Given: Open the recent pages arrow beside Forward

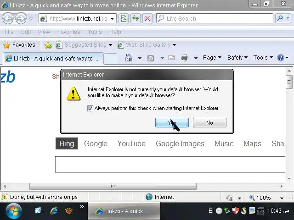Looking at the screenshot, I should click(x=31, y=19).
